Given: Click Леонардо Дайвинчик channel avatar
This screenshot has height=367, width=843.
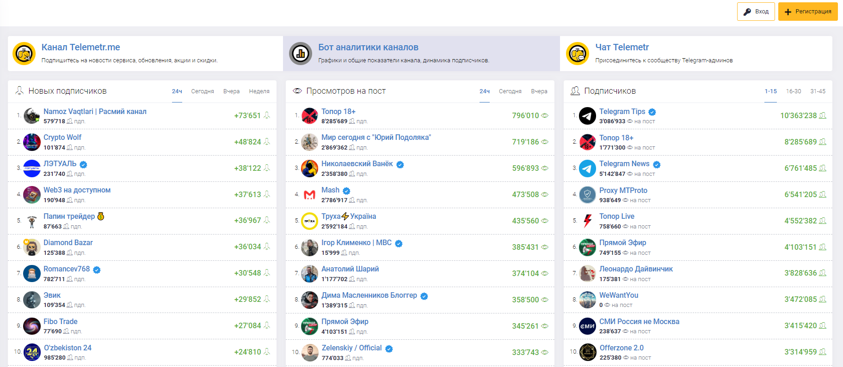Looking at the screenshot, I should pos(588,274).
